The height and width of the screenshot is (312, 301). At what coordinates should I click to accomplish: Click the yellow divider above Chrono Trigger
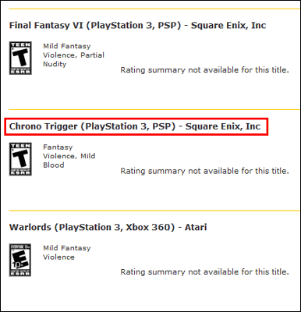click(x=154, y=109)
